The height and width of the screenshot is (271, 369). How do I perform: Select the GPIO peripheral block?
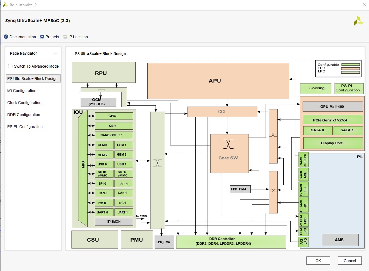(x=114, y=116)
